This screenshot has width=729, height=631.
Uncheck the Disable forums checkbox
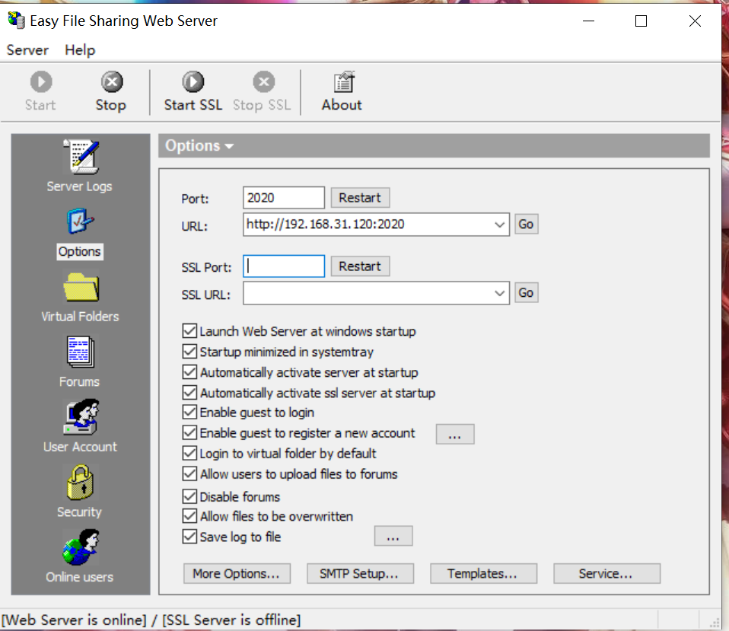(189, 496)
